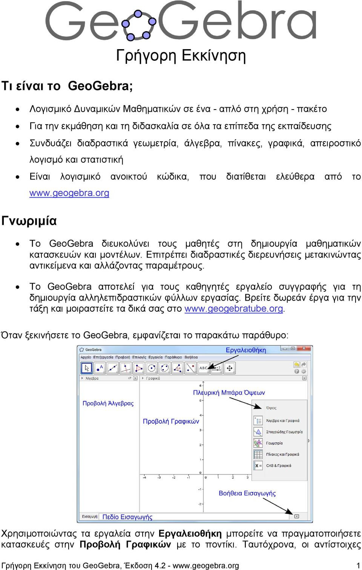362x570 pixels.
Task: Collapse the Όψεις sidebar with side arrow
Action: tap(309, 441)
